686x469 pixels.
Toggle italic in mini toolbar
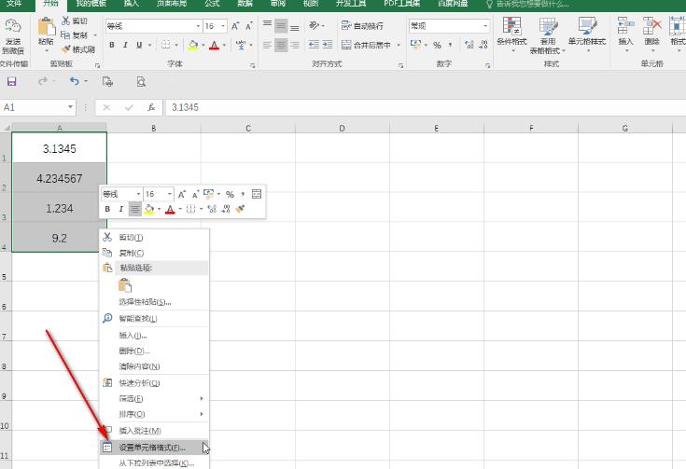120,209
